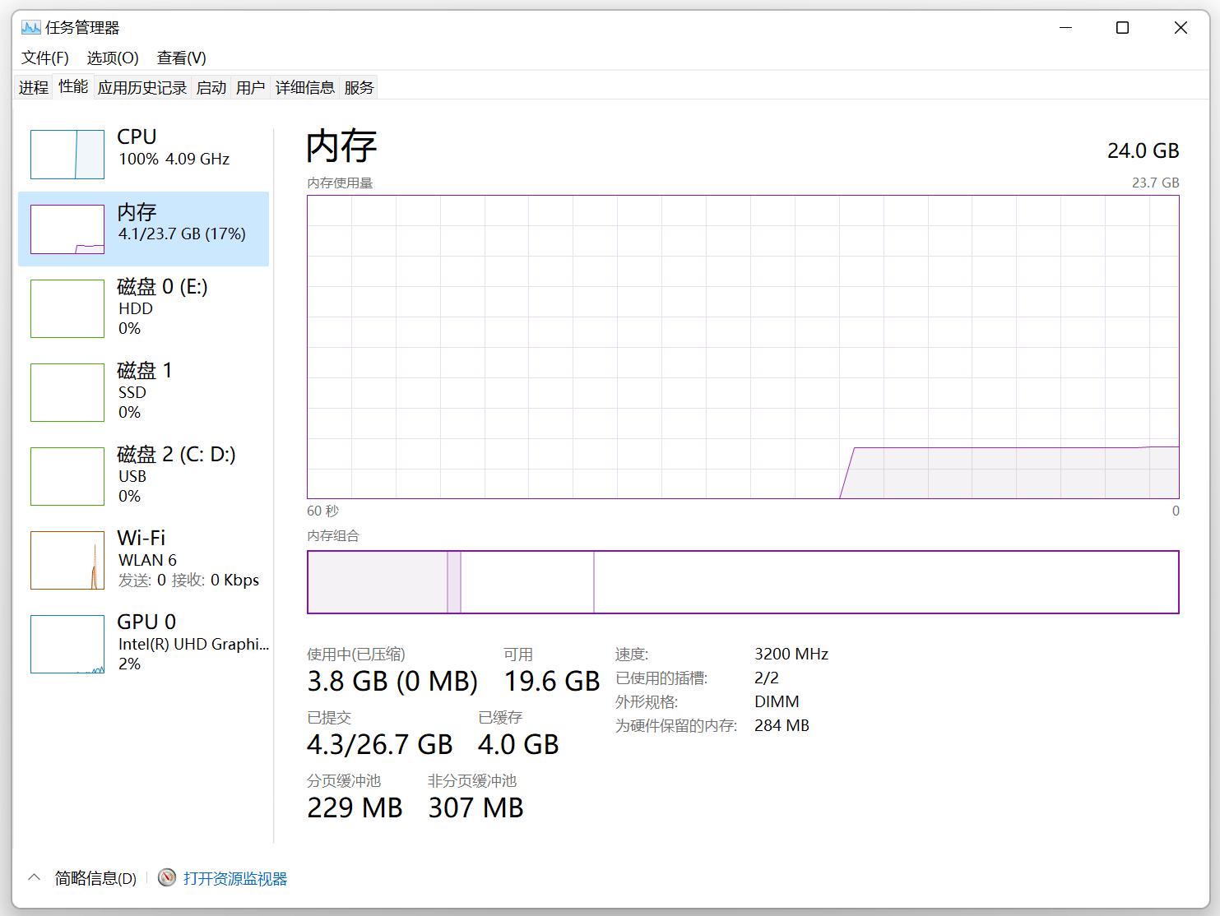Open the 选项(O) menu
This screenshot has width=1220, height=916.
pyautogui.click(x=113, y=58)
